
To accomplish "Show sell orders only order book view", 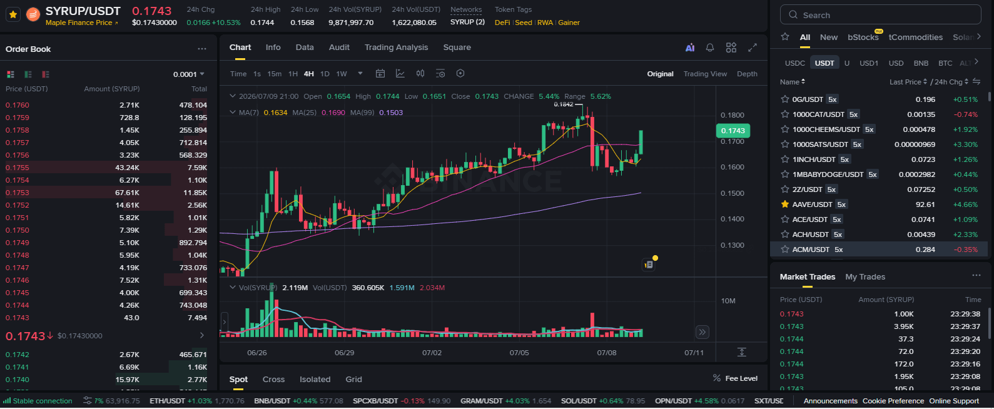I will pyautogui.click(x=46, y=74).
